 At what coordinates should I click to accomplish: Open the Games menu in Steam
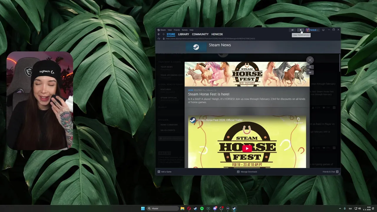pyautogui.click(x=185, y=30)
